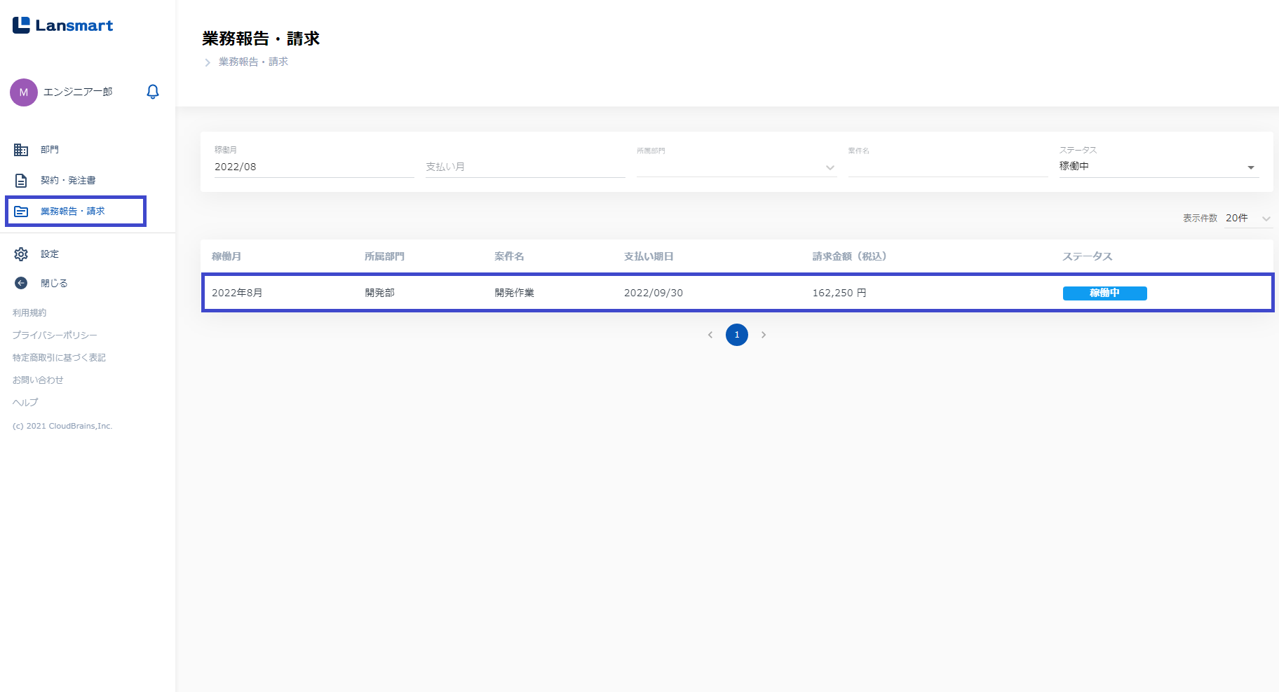Click the 稼働月 column header

point(226,256)
